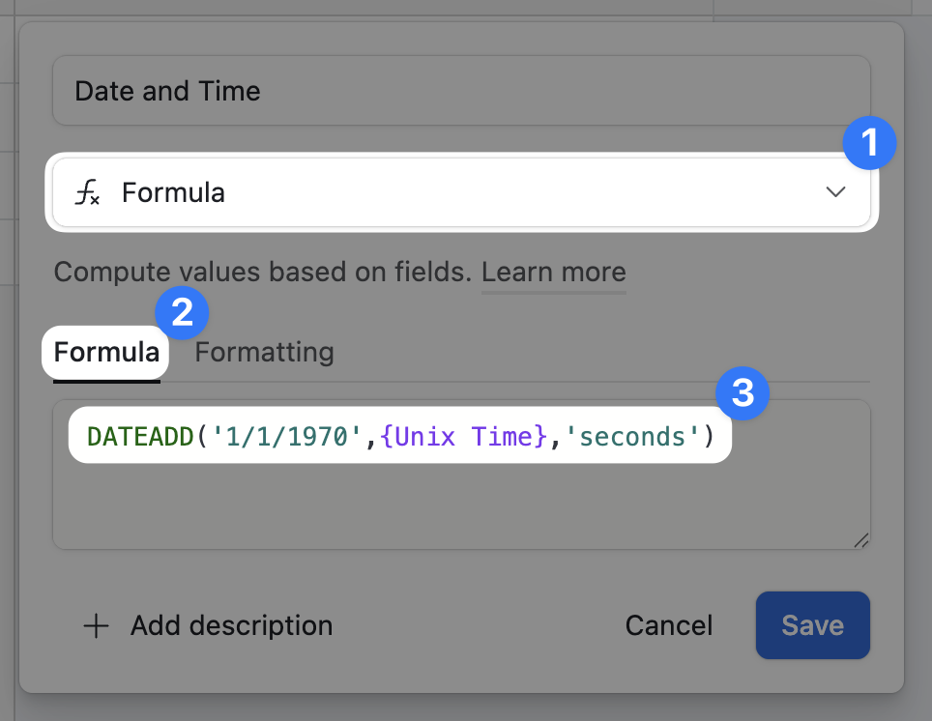Click the formula editor resize handle
The width and height of the screenshot is (932, 721).
860,540
